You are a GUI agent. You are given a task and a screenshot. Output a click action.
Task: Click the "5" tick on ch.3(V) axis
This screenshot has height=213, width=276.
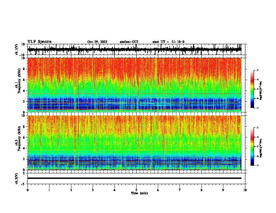coord(24,173)
